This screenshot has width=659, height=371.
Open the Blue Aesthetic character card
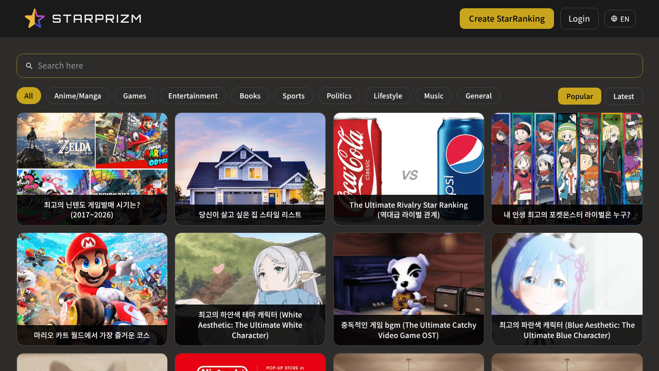coord(567,289)
